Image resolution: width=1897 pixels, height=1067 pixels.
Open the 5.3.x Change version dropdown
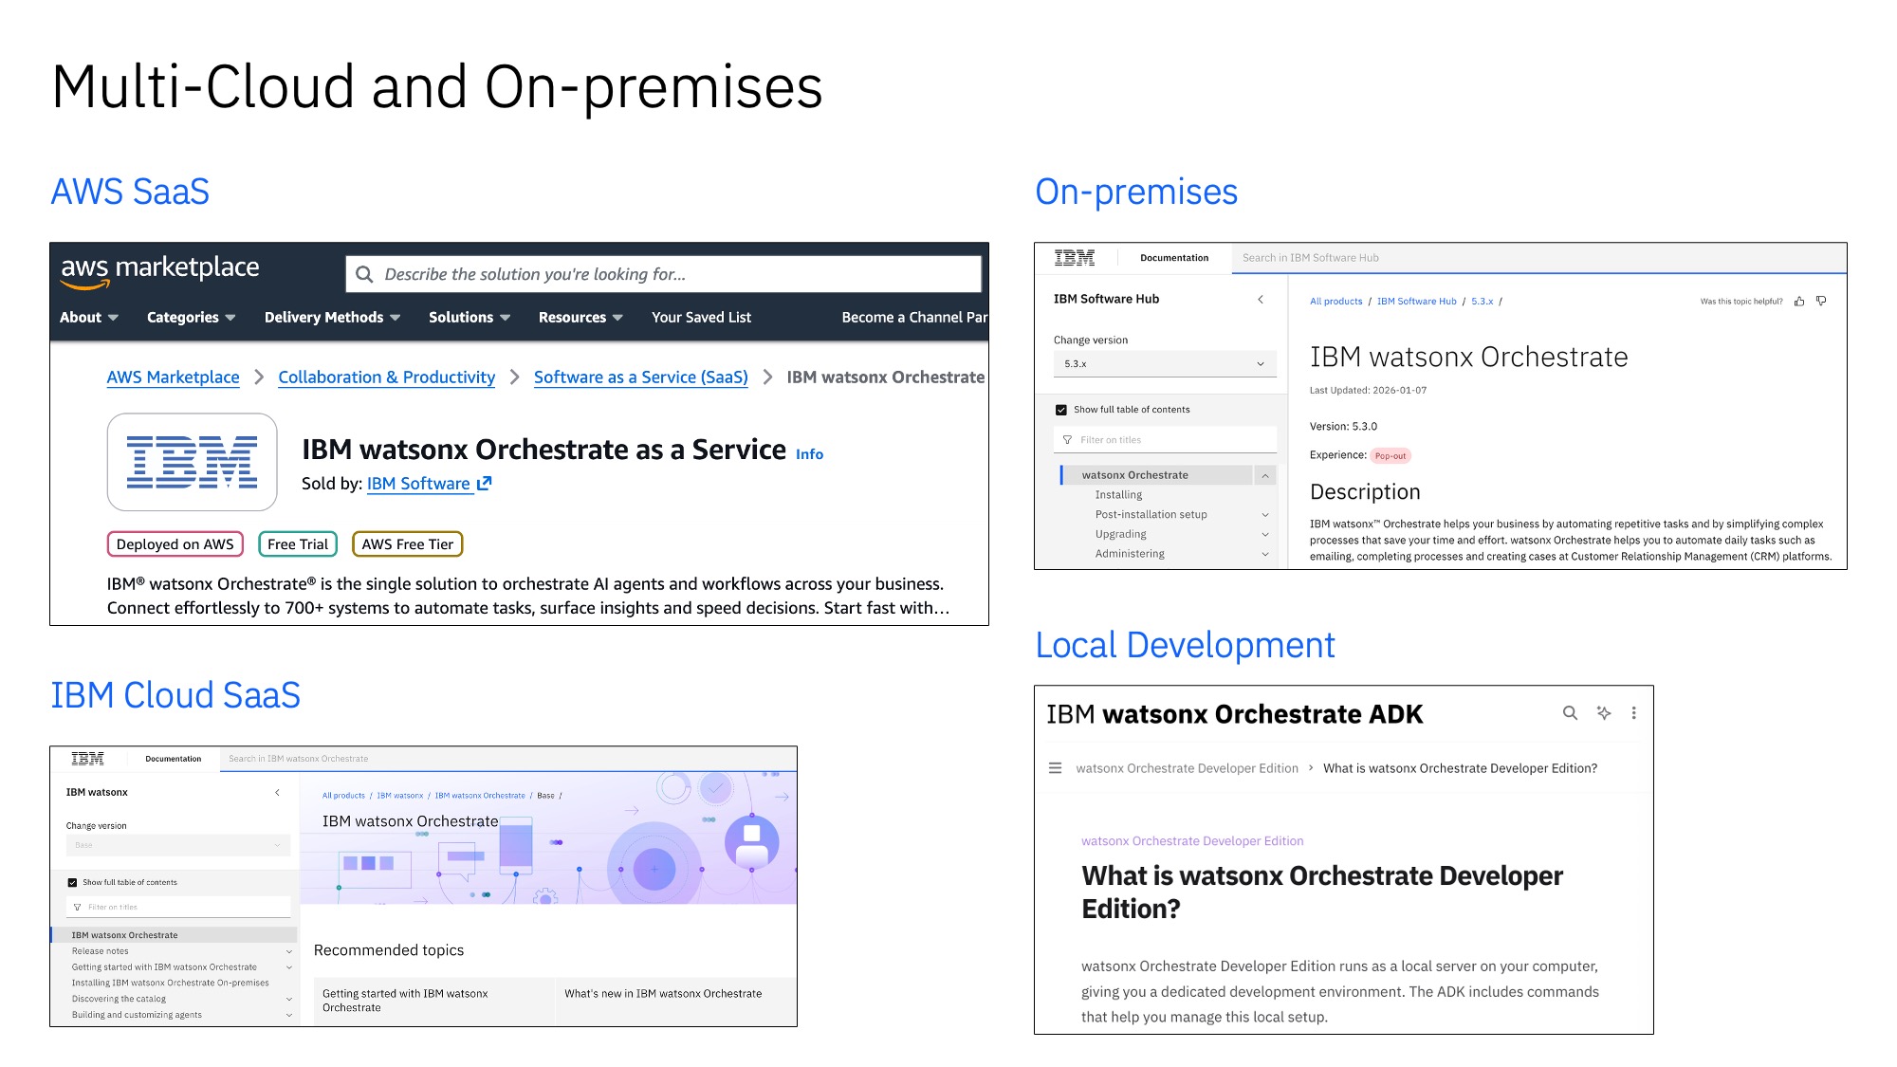pyautogui.click(x=1164, y=364)
